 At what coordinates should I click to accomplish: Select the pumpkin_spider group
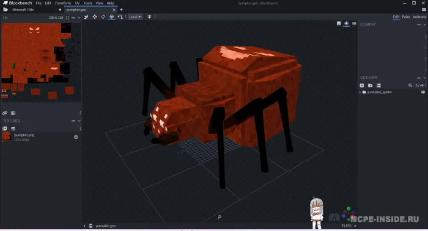(x=380, y=92)
